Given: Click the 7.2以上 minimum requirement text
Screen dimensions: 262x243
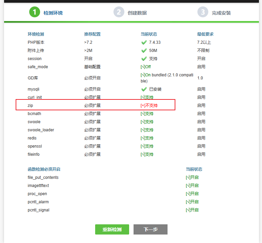Looking at the screenshot, I should coord(204,42).
